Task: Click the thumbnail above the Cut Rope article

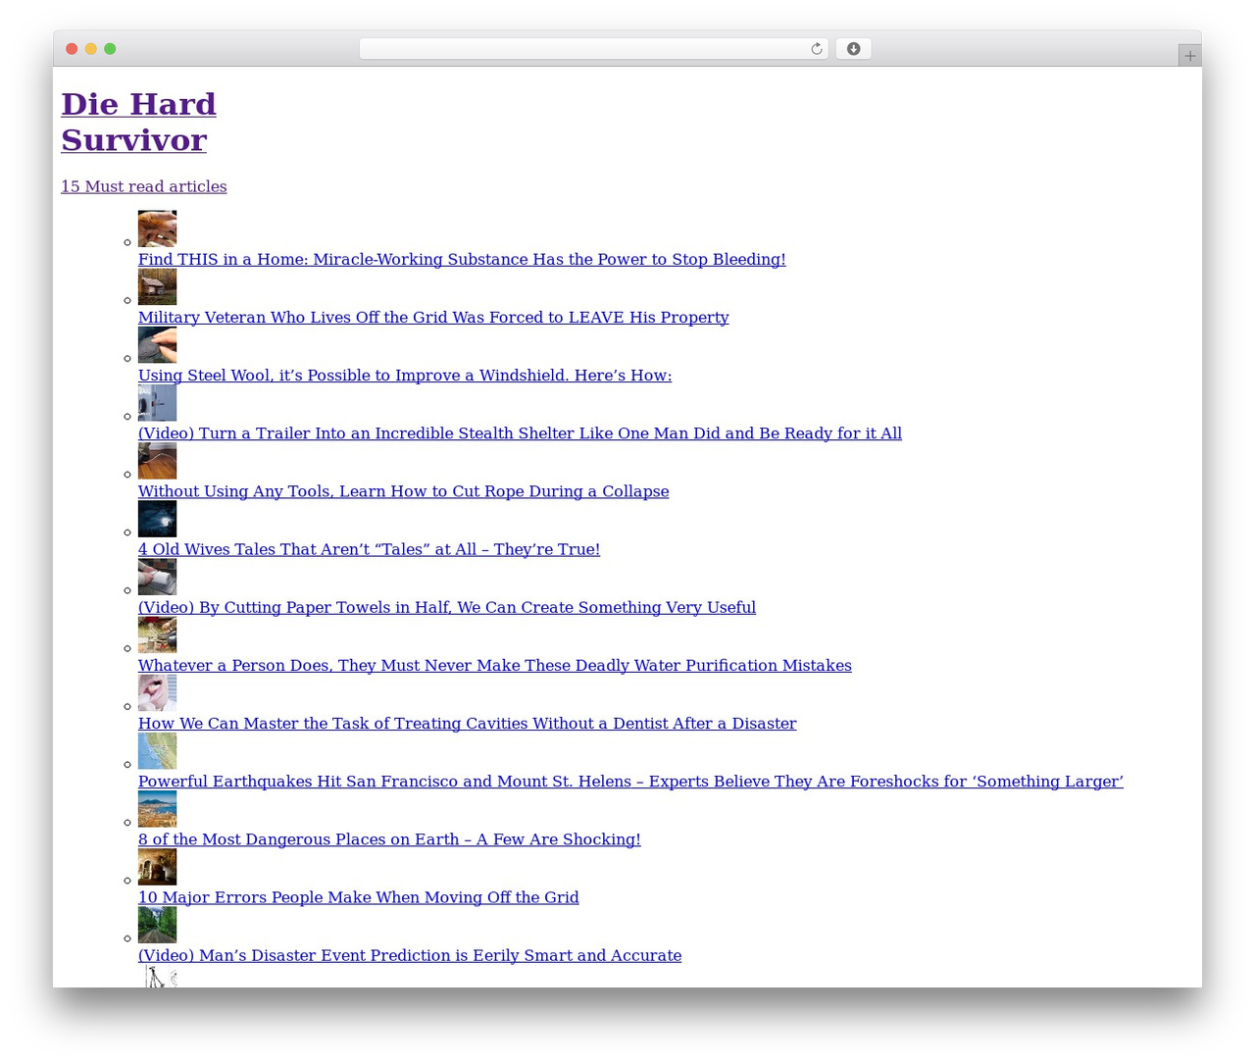Action: (157, 460)
